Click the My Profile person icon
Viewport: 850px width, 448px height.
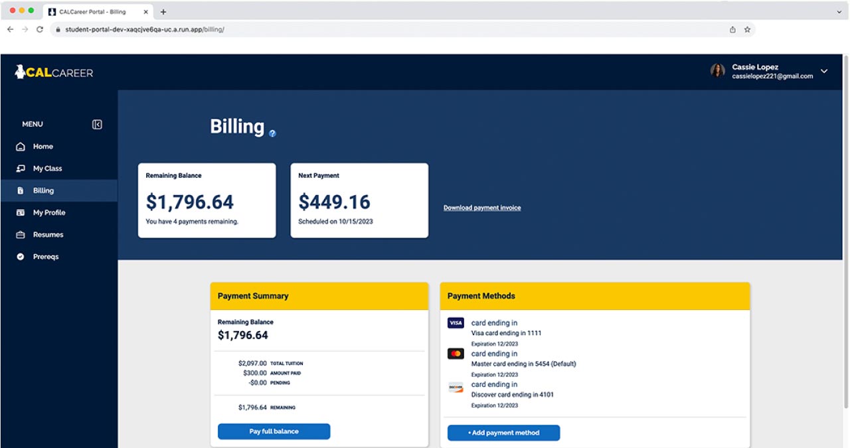coord(20,212)
